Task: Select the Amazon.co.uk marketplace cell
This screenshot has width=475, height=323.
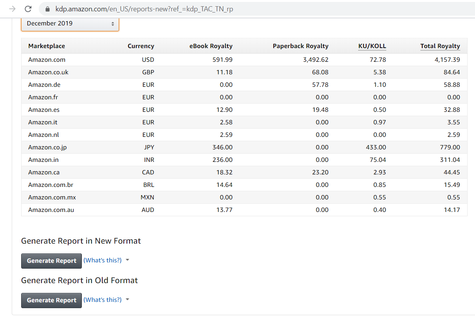Action: 48,72
